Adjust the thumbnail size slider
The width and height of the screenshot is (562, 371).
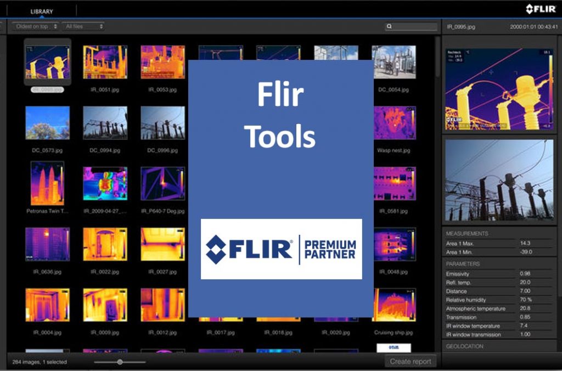tap(120, 362)
